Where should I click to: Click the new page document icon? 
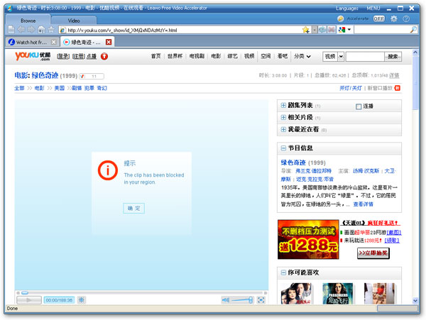(x=11, y=30)
